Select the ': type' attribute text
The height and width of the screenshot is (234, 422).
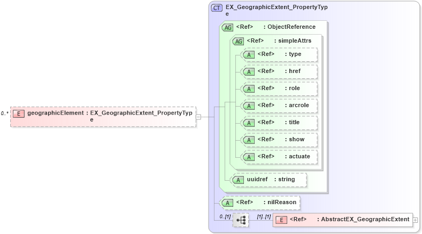(x=293, y=54)
